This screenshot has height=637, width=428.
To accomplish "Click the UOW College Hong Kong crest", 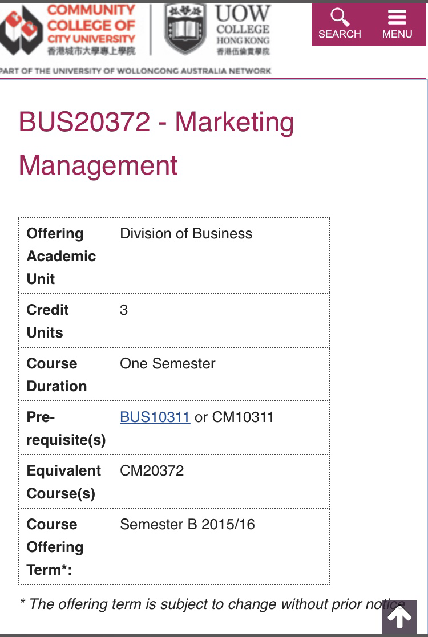I will click(185, 29).
